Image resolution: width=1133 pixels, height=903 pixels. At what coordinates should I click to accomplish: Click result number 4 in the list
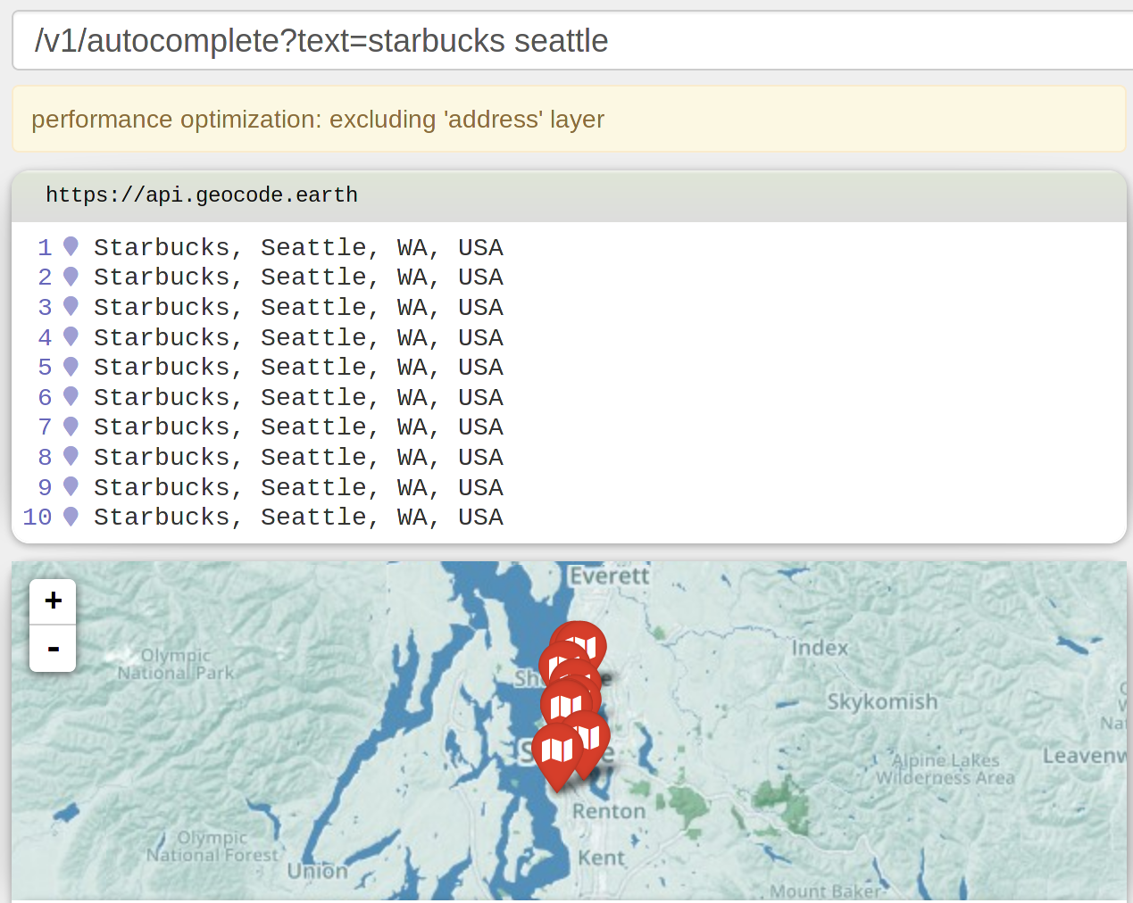(x=298, y=337)
